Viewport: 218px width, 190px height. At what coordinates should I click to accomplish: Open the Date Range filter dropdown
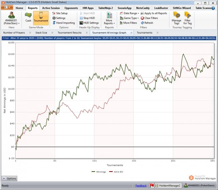129,13
